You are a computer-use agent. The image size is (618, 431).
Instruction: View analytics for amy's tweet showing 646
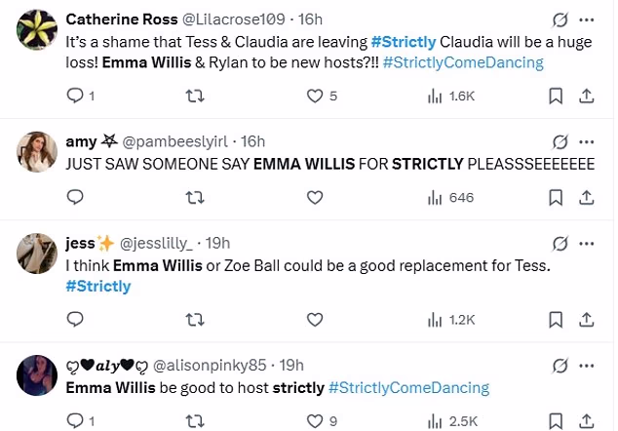tap(450, 197)
